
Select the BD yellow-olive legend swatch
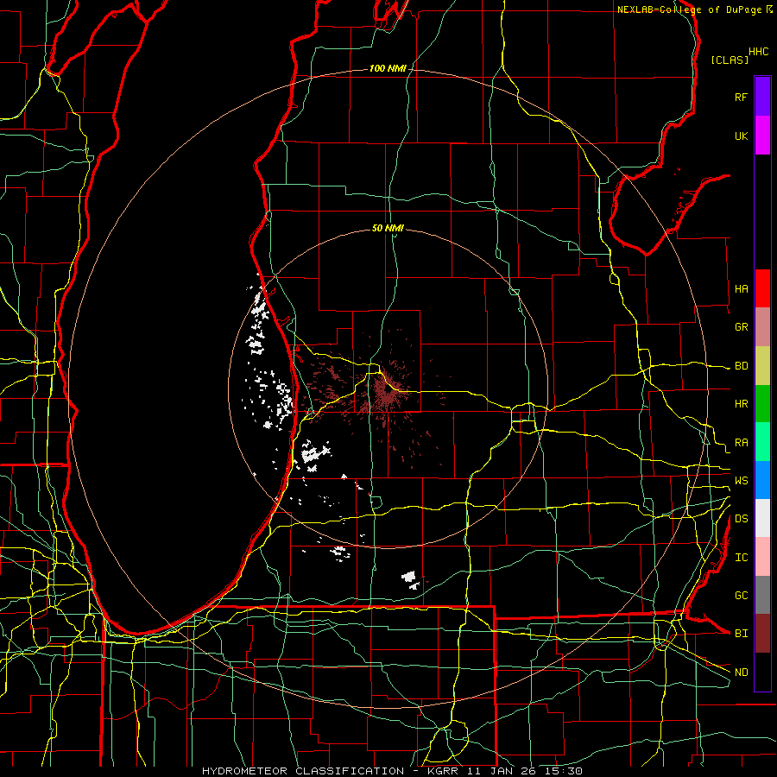point(762,366)
